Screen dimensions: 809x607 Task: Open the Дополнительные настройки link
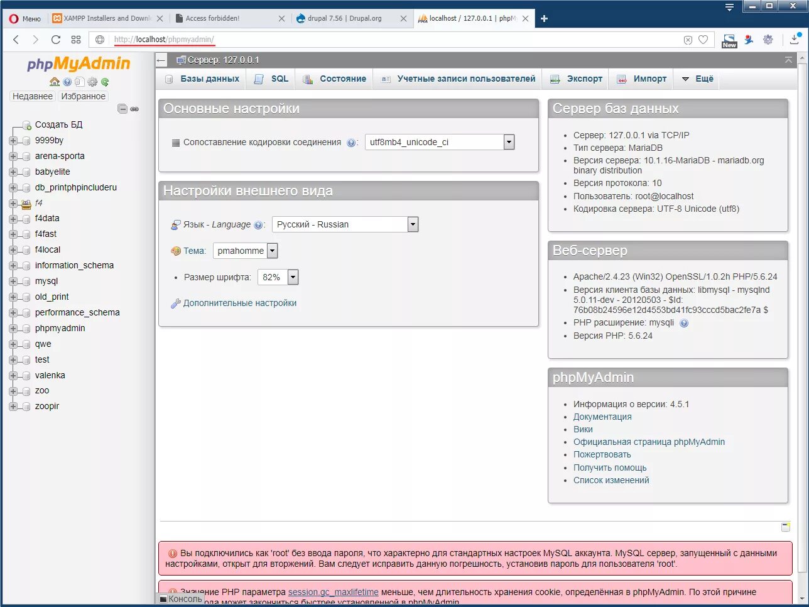point(240,303)
